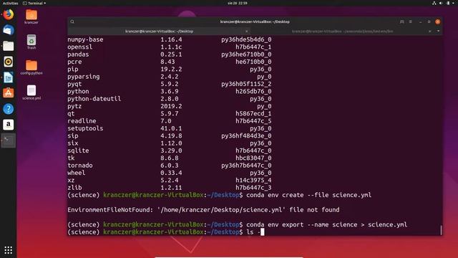Select the kranczer home folder on desktop
458x258 pixels.
point(31,16)
